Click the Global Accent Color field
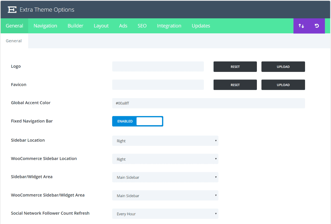Viewport: 331px width, 224px height. 208,103
